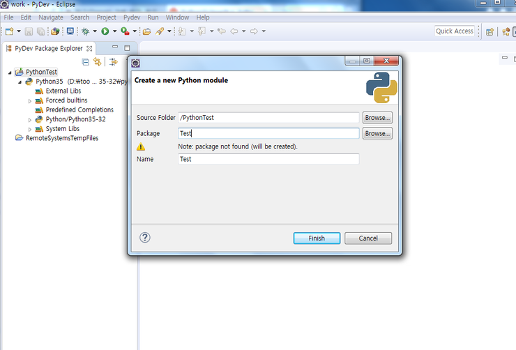Click the Last Edit Location icon
Screen dimensions: 516x350
click(222, 31)
